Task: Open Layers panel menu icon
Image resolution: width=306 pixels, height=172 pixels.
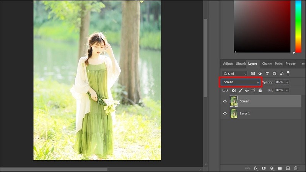Action: point(303,64)
